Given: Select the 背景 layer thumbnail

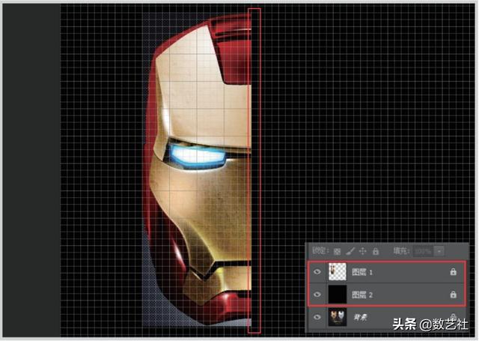Looking at the screenshot, I should [x=338, y=317].
